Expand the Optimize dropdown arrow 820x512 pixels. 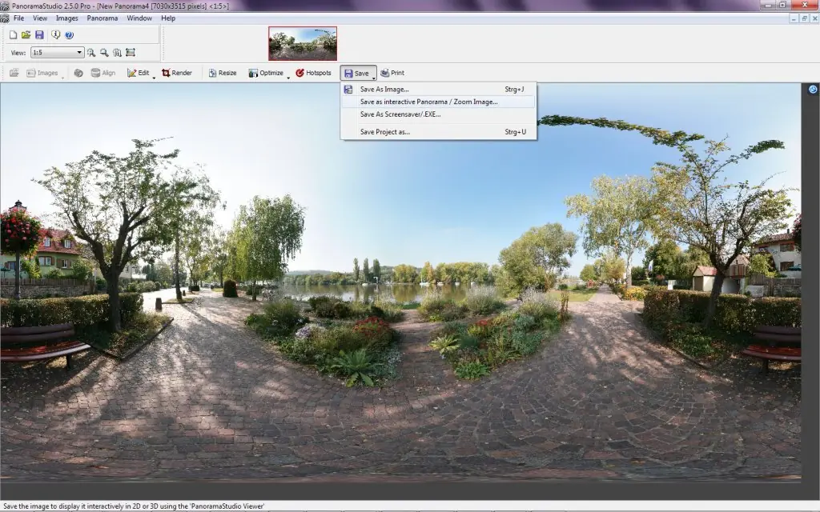(x=288, y=78)
